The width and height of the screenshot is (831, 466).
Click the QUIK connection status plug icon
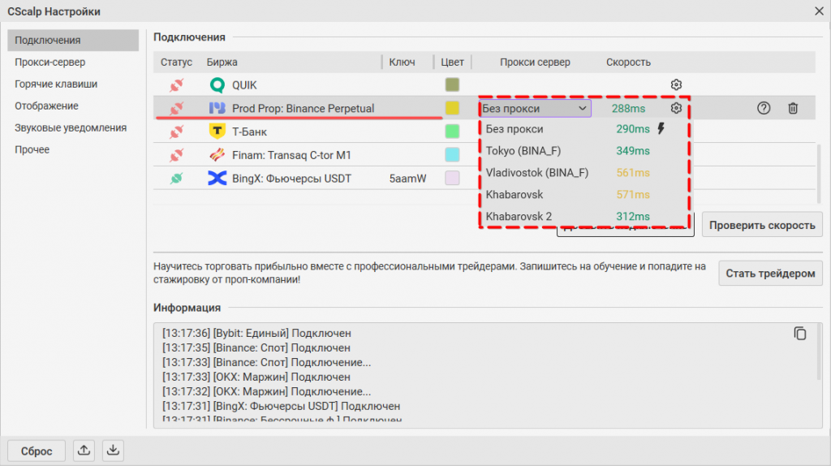(176, 85)
